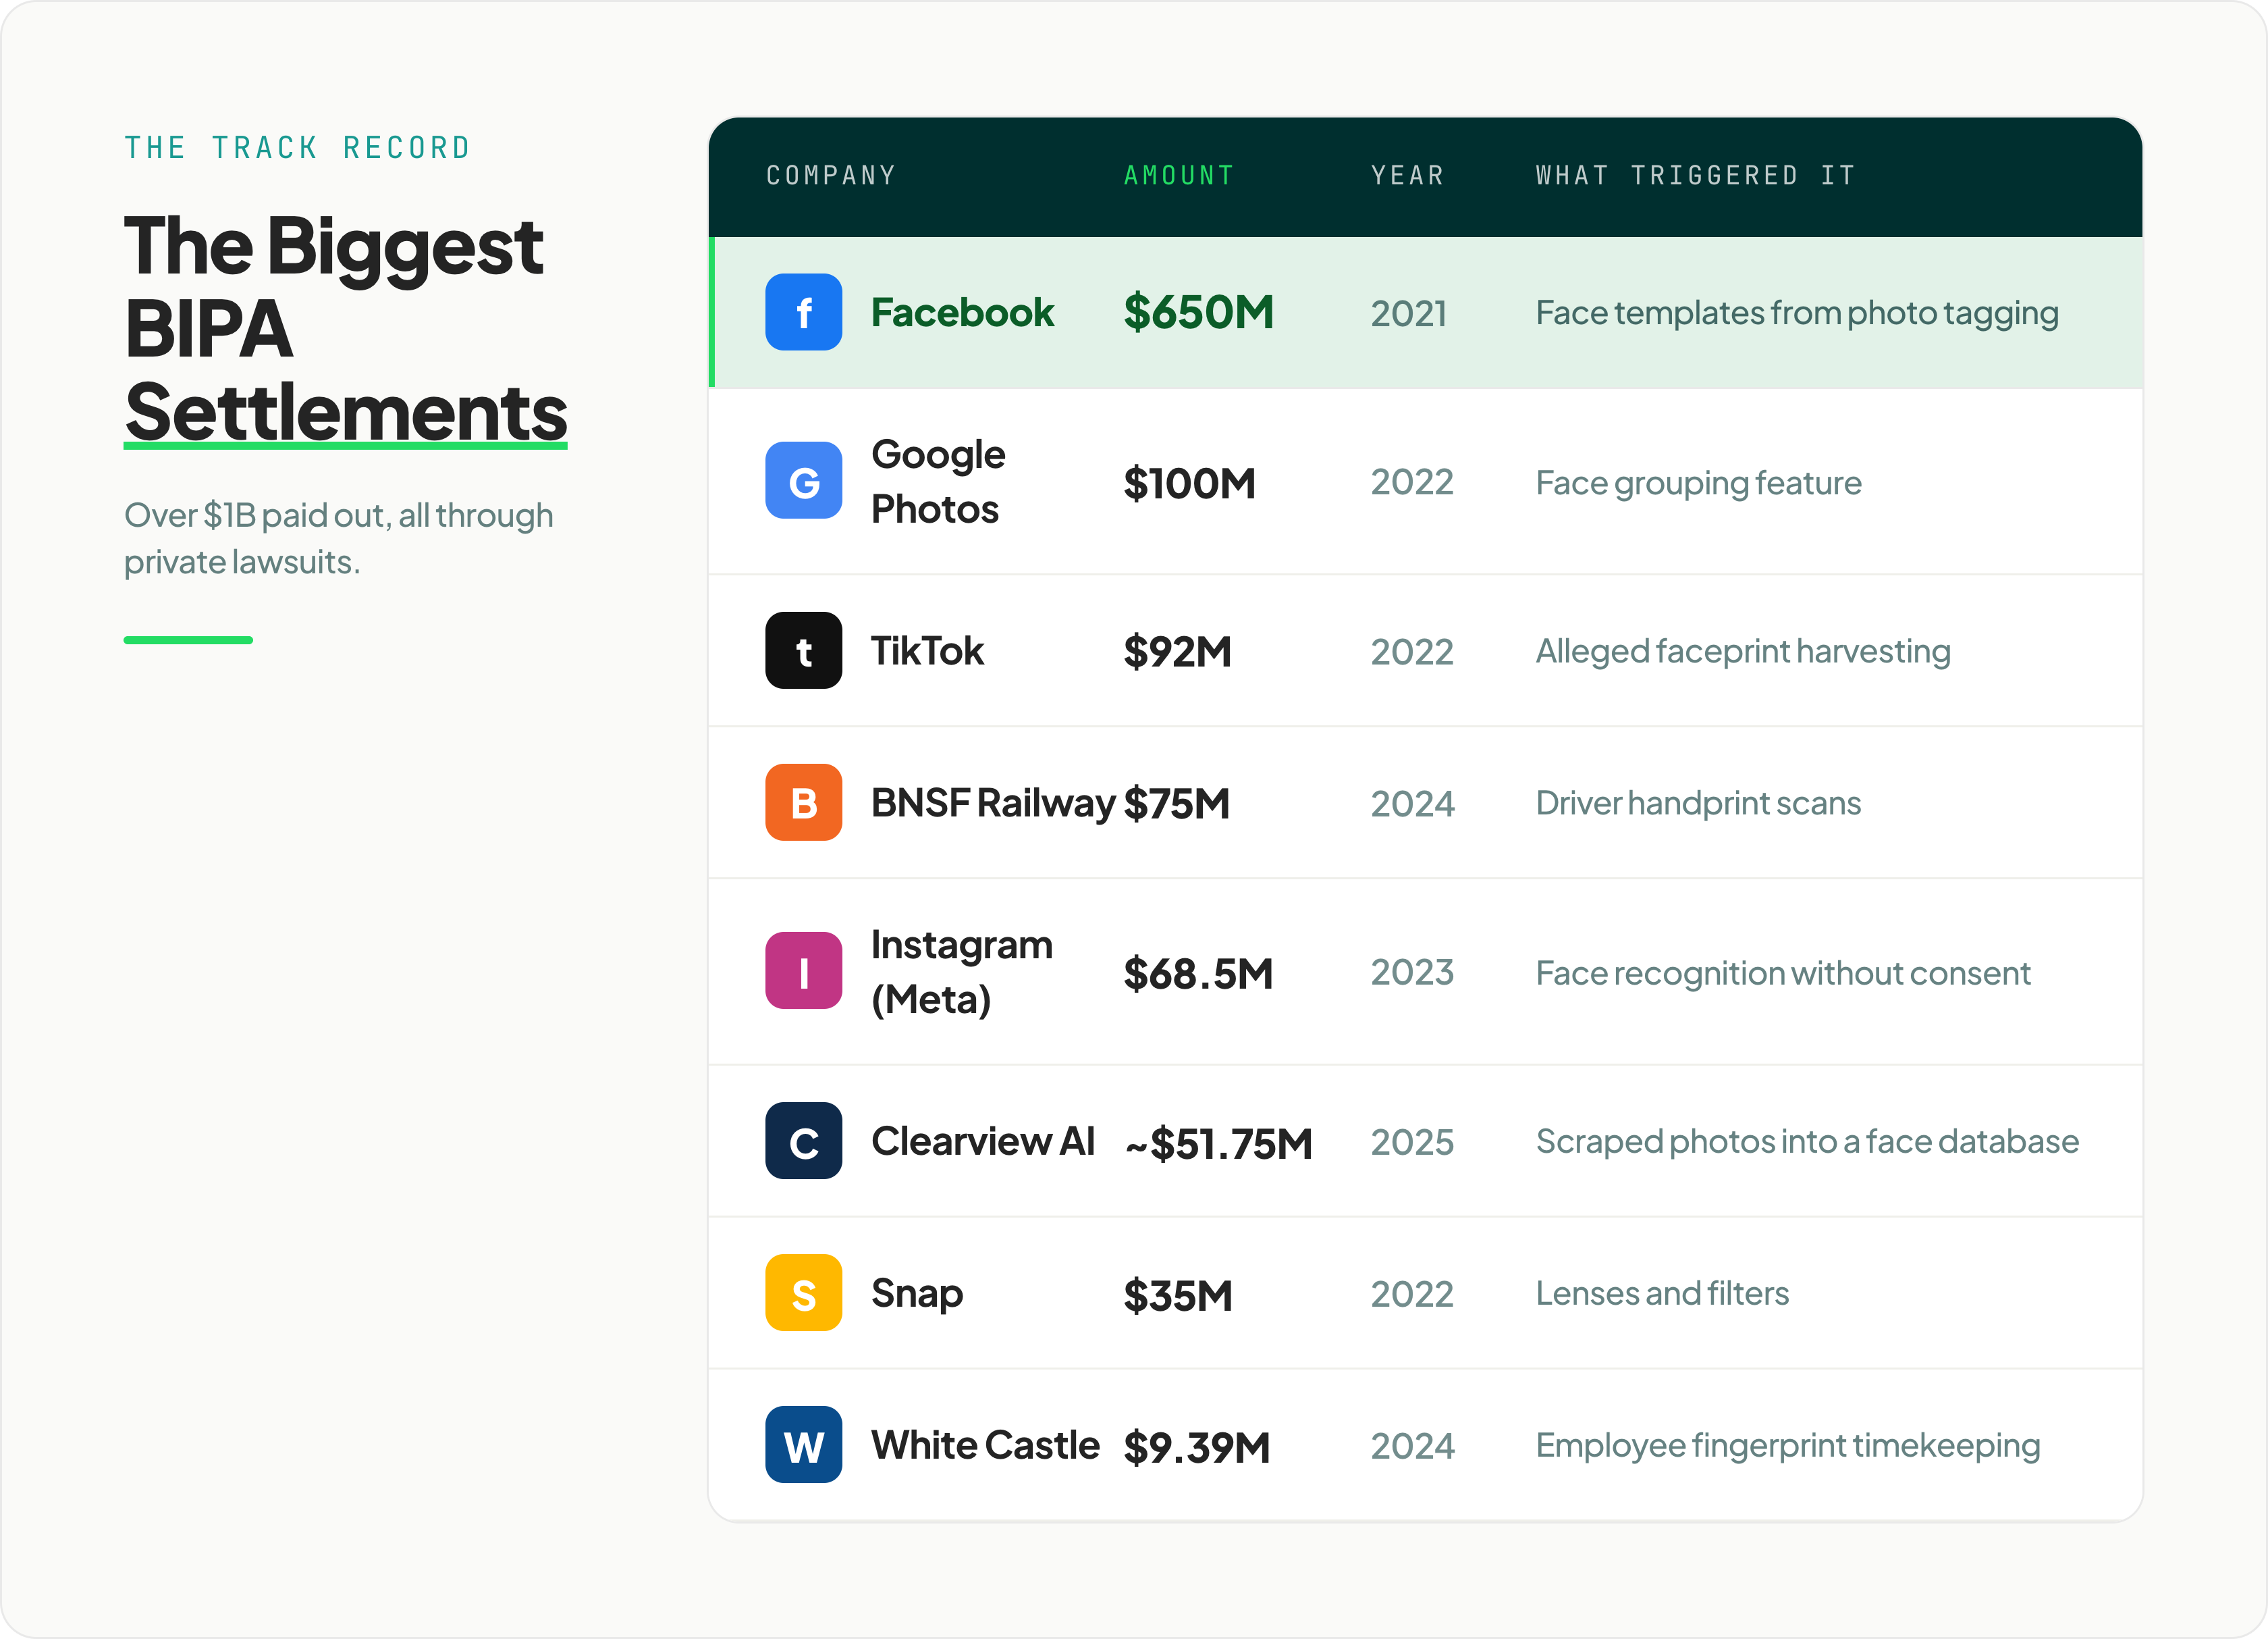Click the ~$51.75M settlement amount
This screenshot has width=2268, height=1639.
point(1218,1144)
